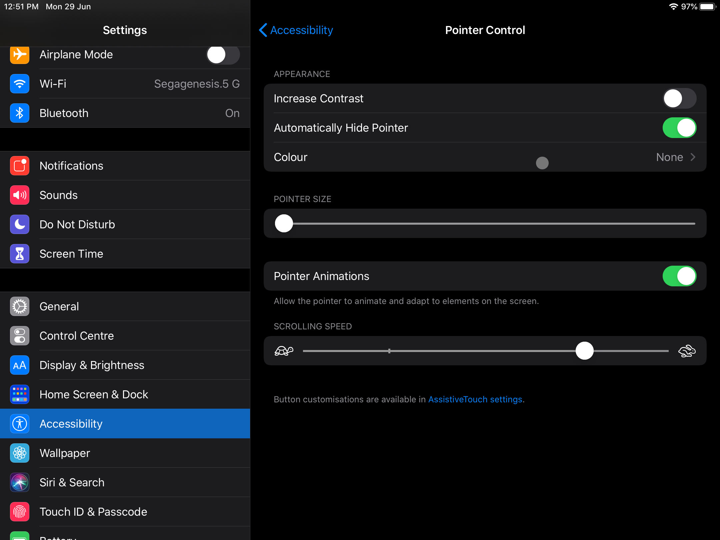
Task: Tap the Scrolling Speed track tick mark
Action: 389,351
